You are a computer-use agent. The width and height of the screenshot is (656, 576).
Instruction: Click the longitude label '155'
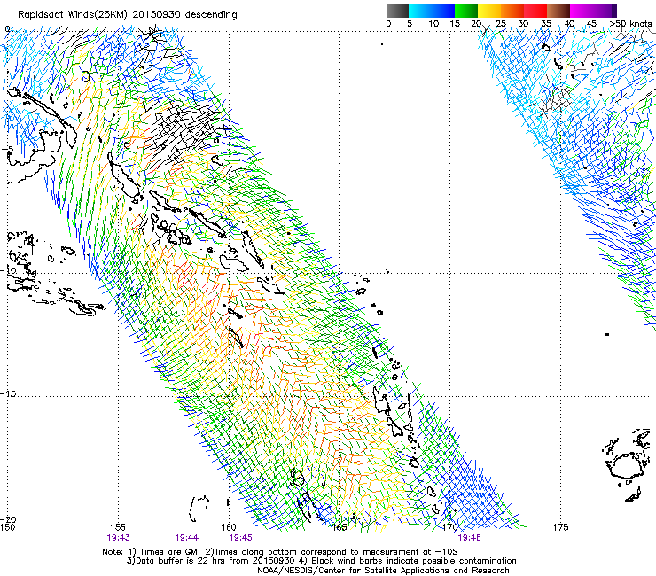point(118,527)
